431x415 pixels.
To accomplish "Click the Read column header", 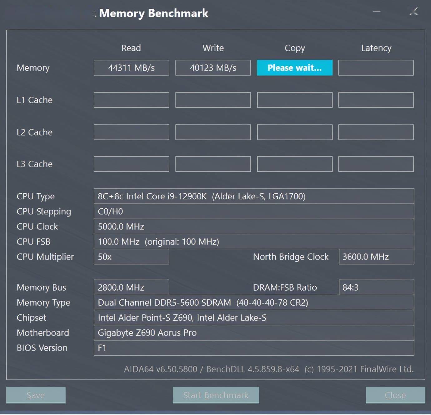I will coord(131,48).
